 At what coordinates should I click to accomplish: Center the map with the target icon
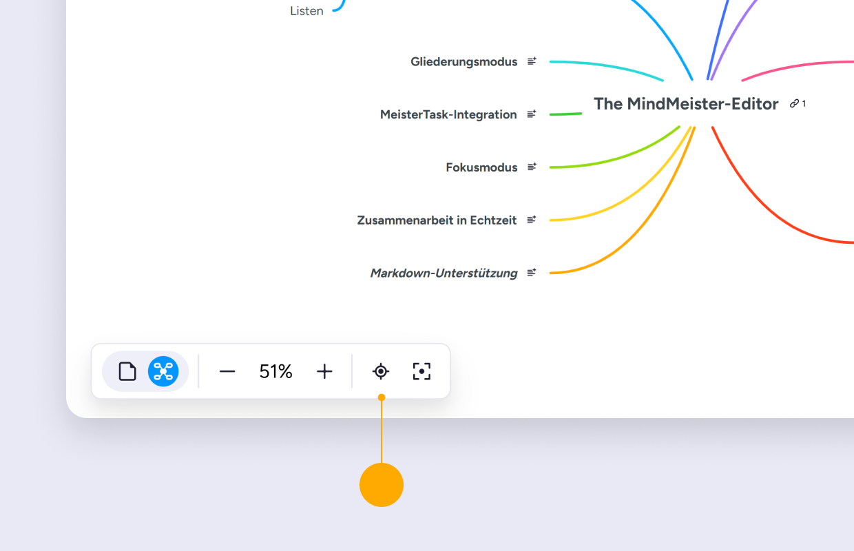[x=381, y=372]
